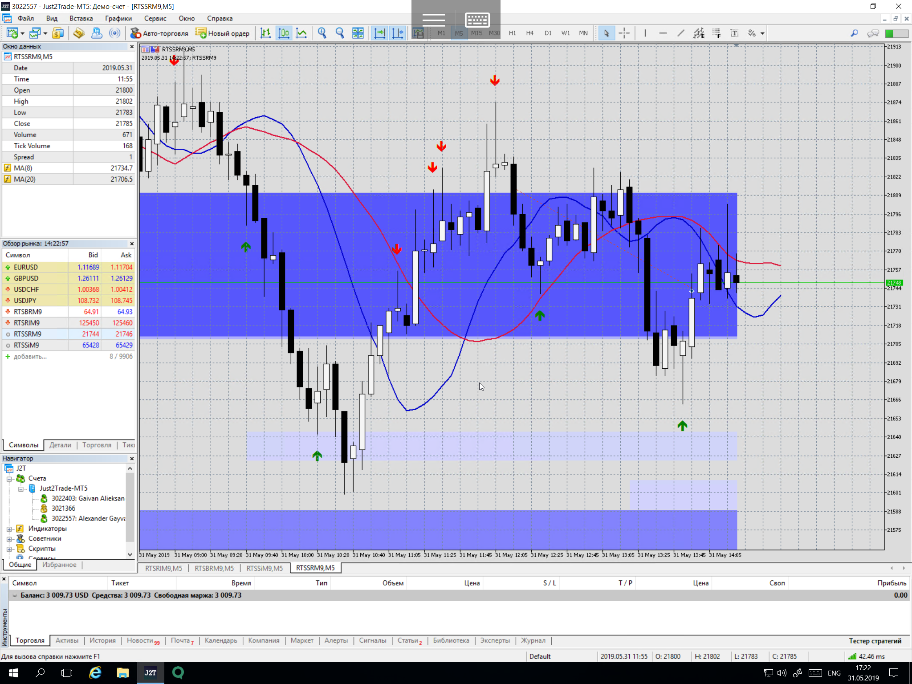Toggle chart auto-scroll to latest bar

[379, 33]
